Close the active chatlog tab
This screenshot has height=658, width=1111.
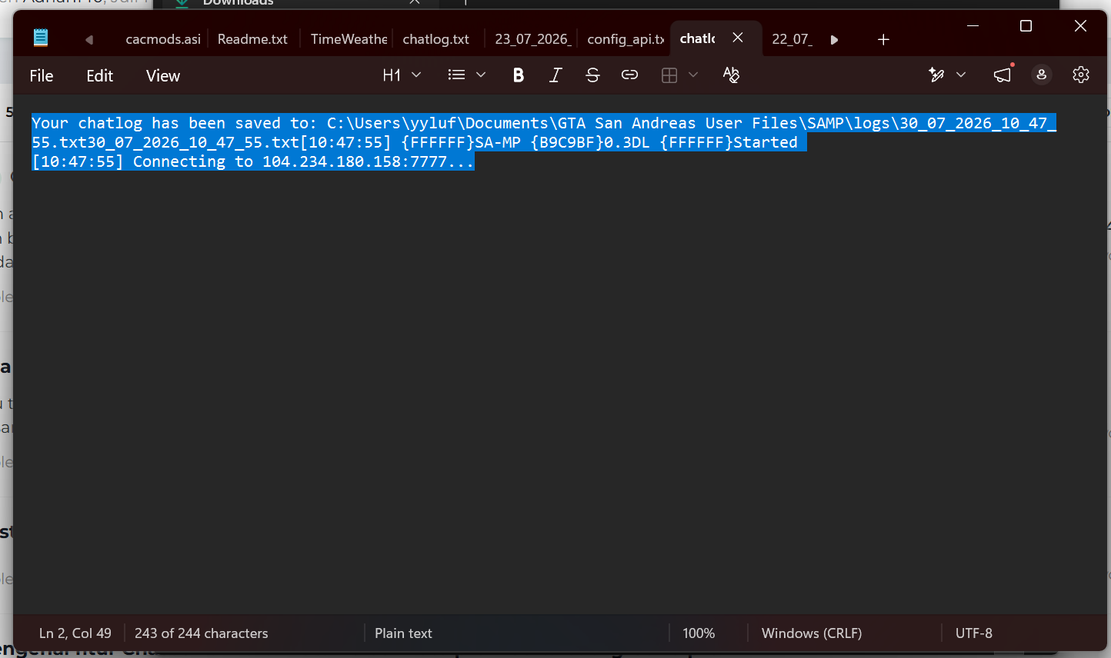(x=738, y=38)
